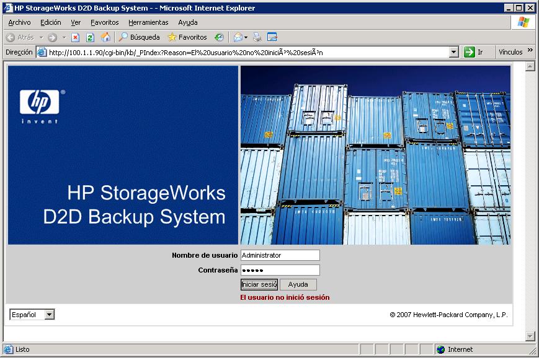The image size is (539, 358).
Task: Click the URL address field
Action: click(x=247, y=52)
